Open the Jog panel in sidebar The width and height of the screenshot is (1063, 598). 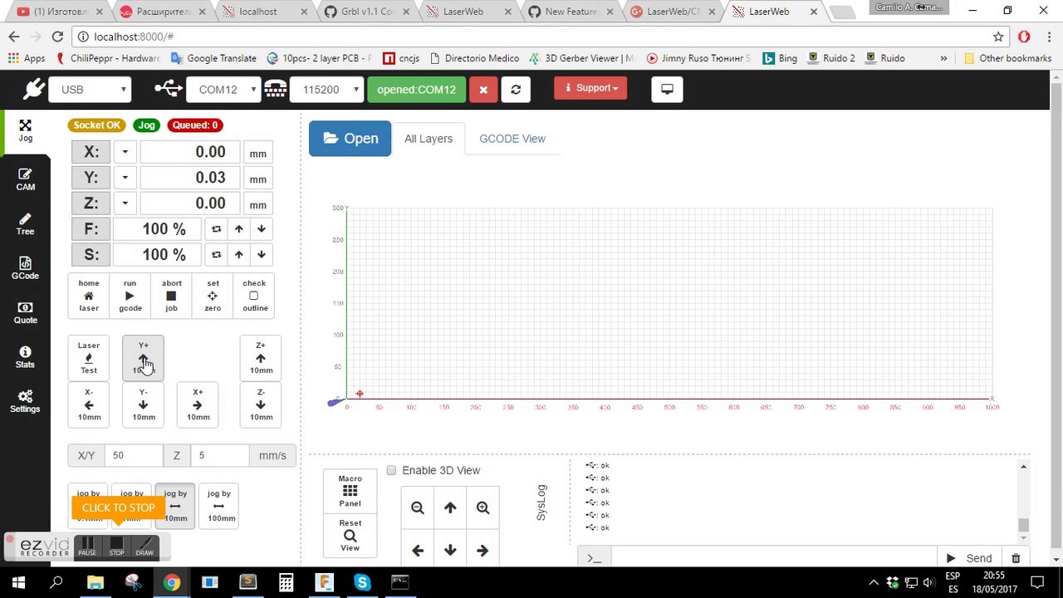(x=25, y=130)
